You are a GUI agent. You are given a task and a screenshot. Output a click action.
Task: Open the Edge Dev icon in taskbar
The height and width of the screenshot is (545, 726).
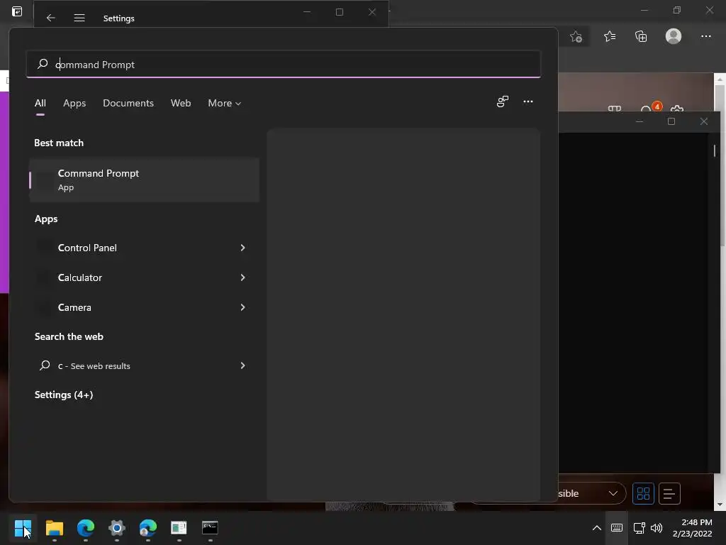coord(147,528)
